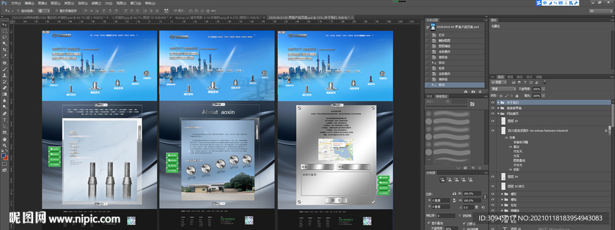Viewport: 615px width, 230px height.
Task: Select the Hand tool
Action: [x=4, y=138]
